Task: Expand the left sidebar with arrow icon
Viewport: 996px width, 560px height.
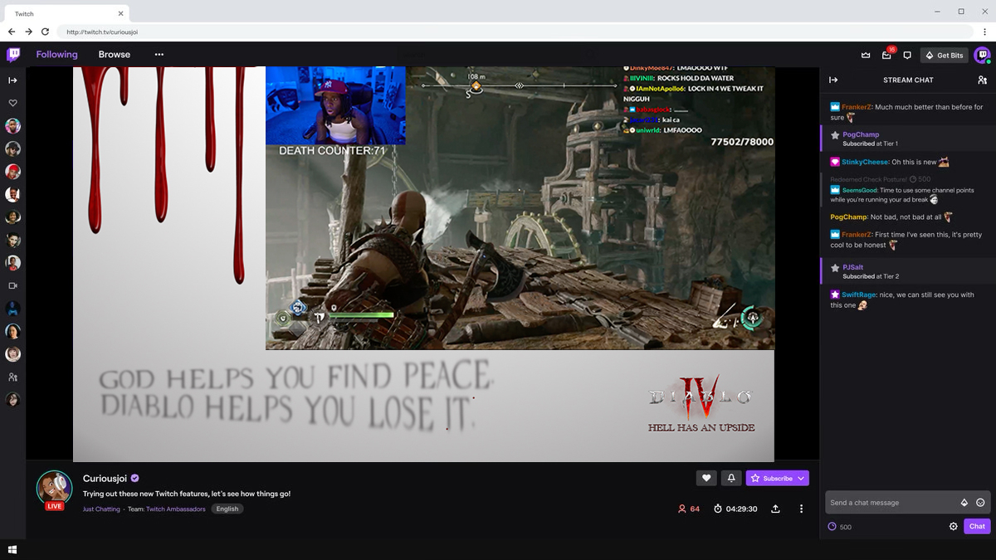Action: 12,80
